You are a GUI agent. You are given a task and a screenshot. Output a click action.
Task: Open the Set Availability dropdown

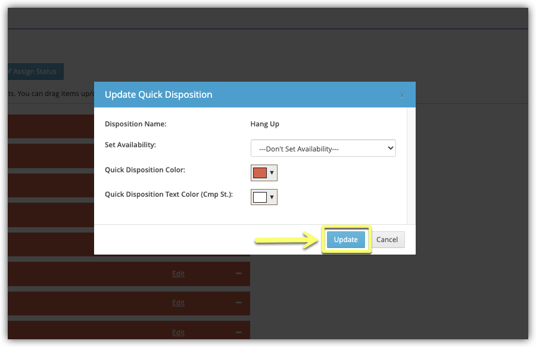323,148
